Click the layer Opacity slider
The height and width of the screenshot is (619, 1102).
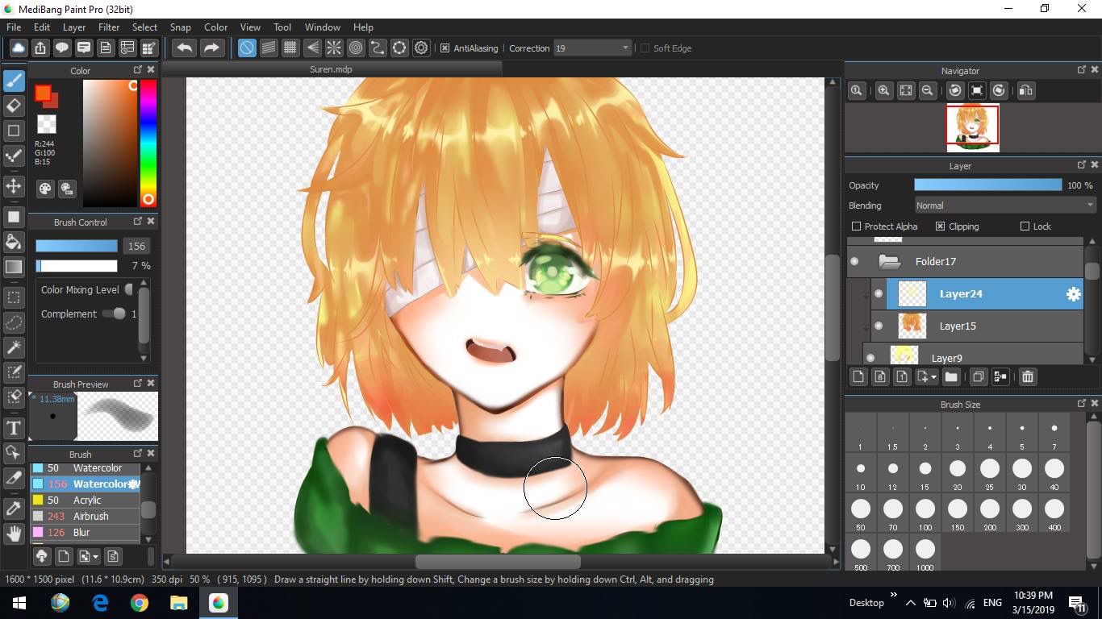[x=987, y=185]
